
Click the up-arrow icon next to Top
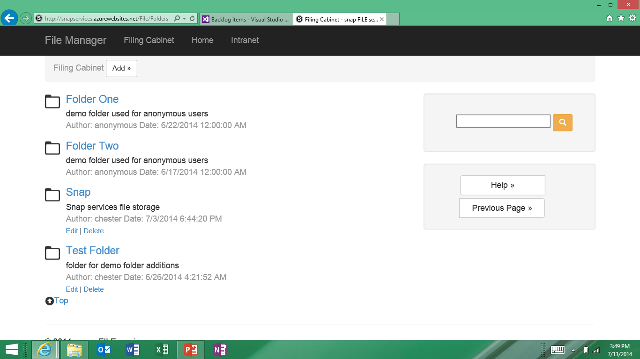49,301
